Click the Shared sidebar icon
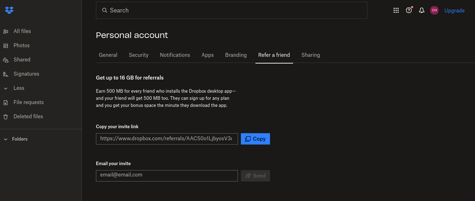 tap(6, 60)
